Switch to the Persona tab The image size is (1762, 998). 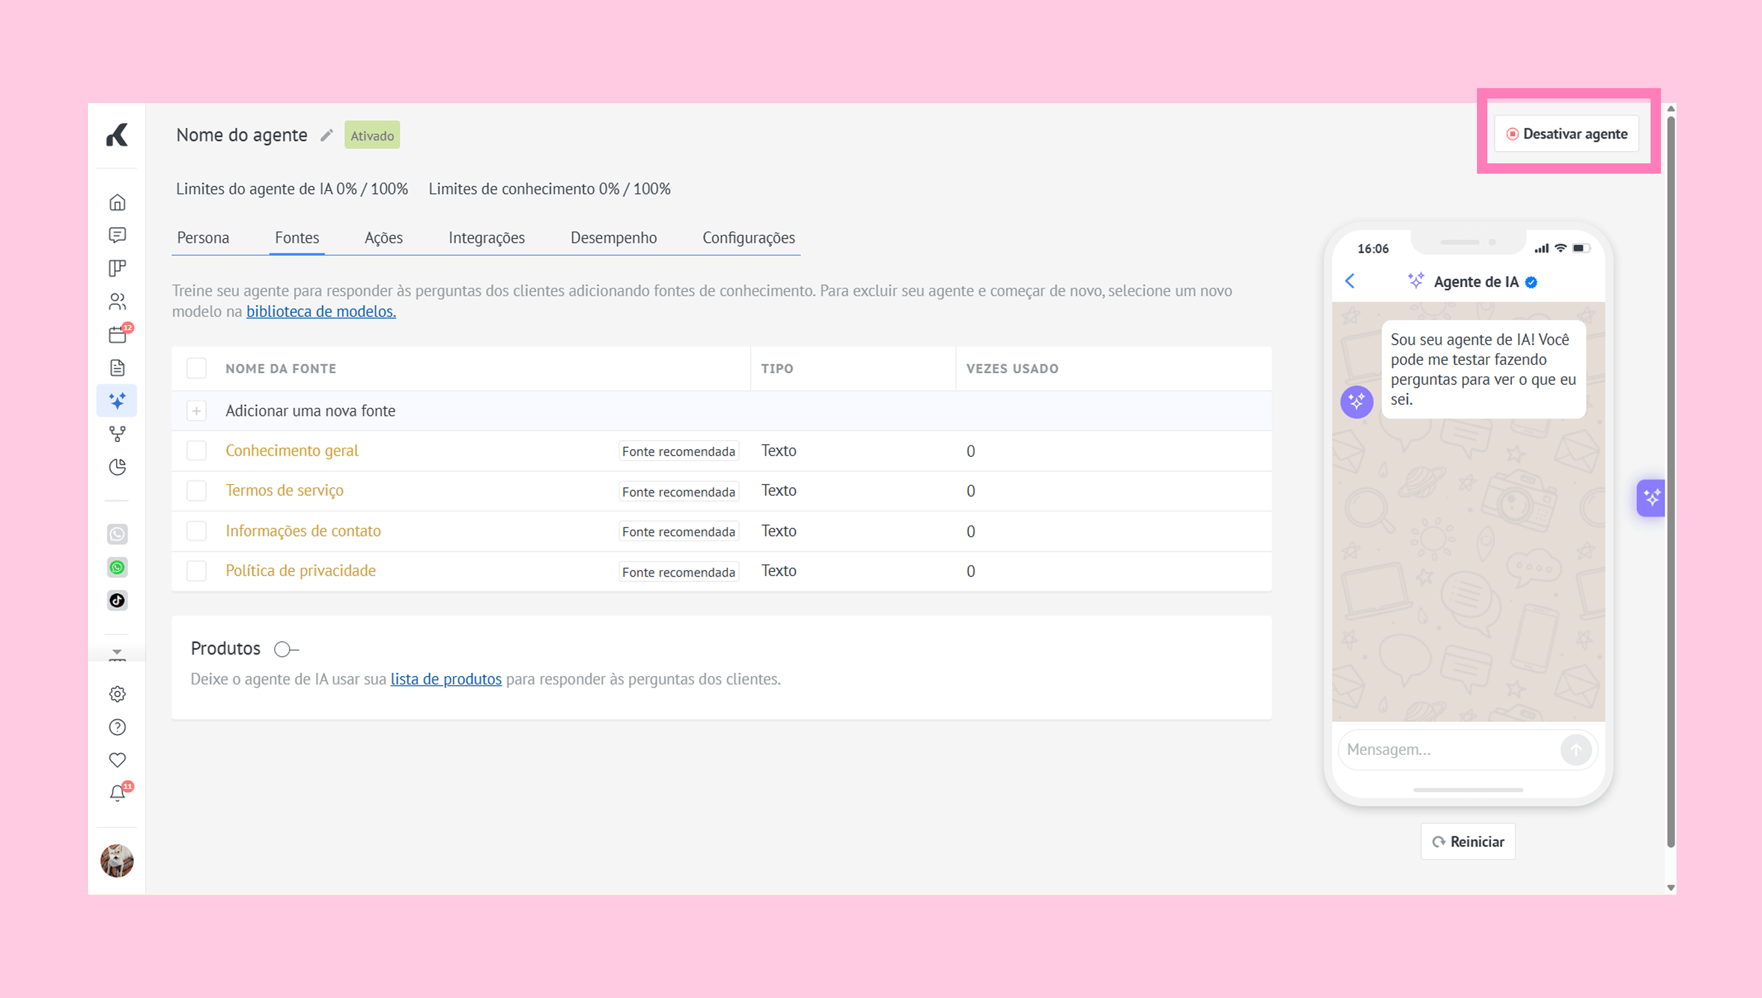tap(203, 238)
